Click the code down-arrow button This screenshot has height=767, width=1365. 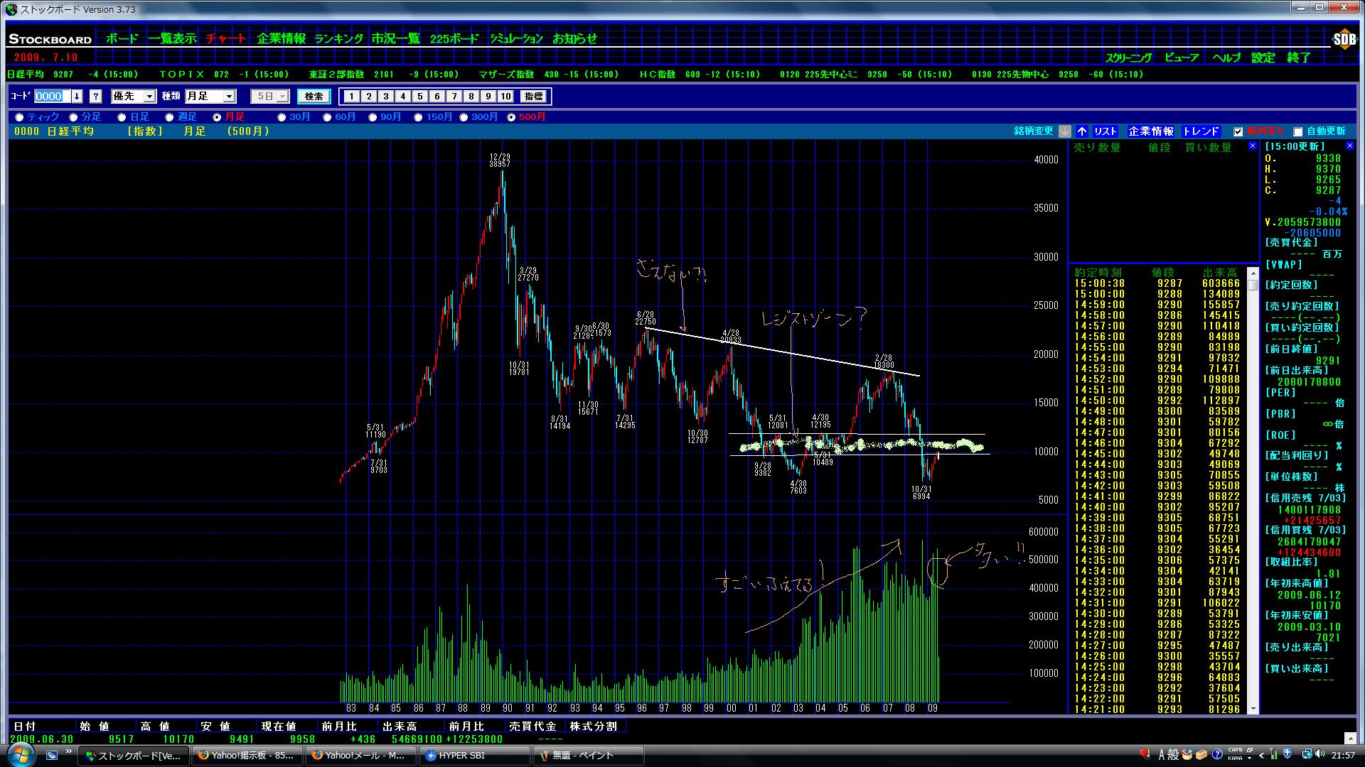[x=77, y=97]
